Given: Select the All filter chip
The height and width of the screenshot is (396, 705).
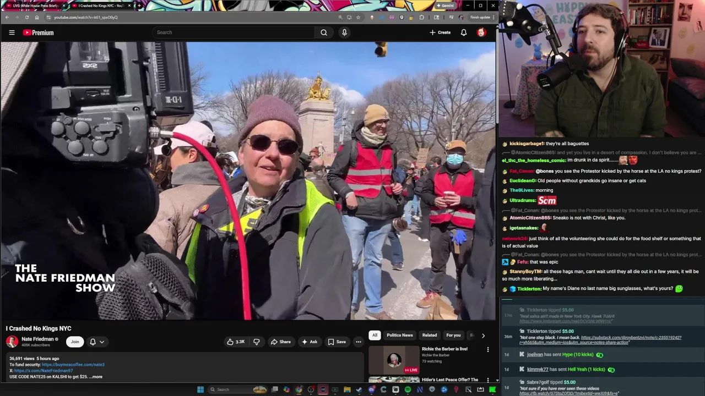Looking at the screenshot, I should pyautogui.click(x=375, y=335).
